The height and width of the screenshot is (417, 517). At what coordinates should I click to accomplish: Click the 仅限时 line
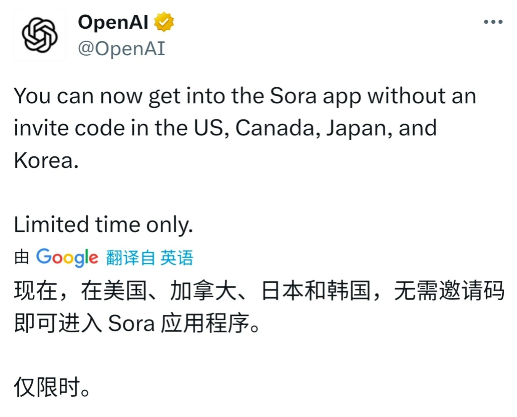[x=52, y=387]
